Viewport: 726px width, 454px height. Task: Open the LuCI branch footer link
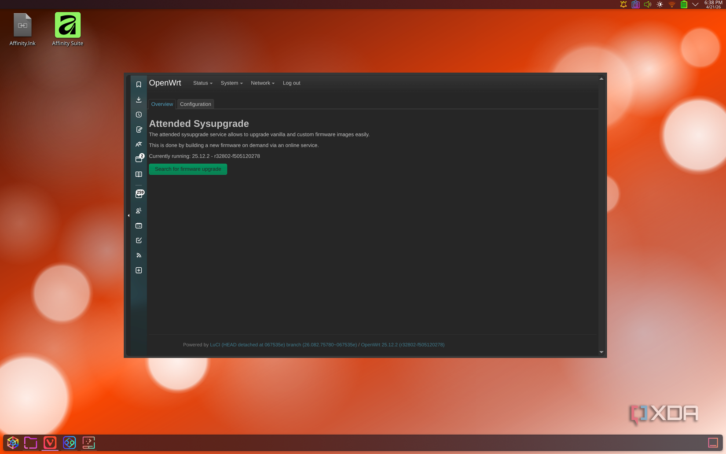click(283, 345)
